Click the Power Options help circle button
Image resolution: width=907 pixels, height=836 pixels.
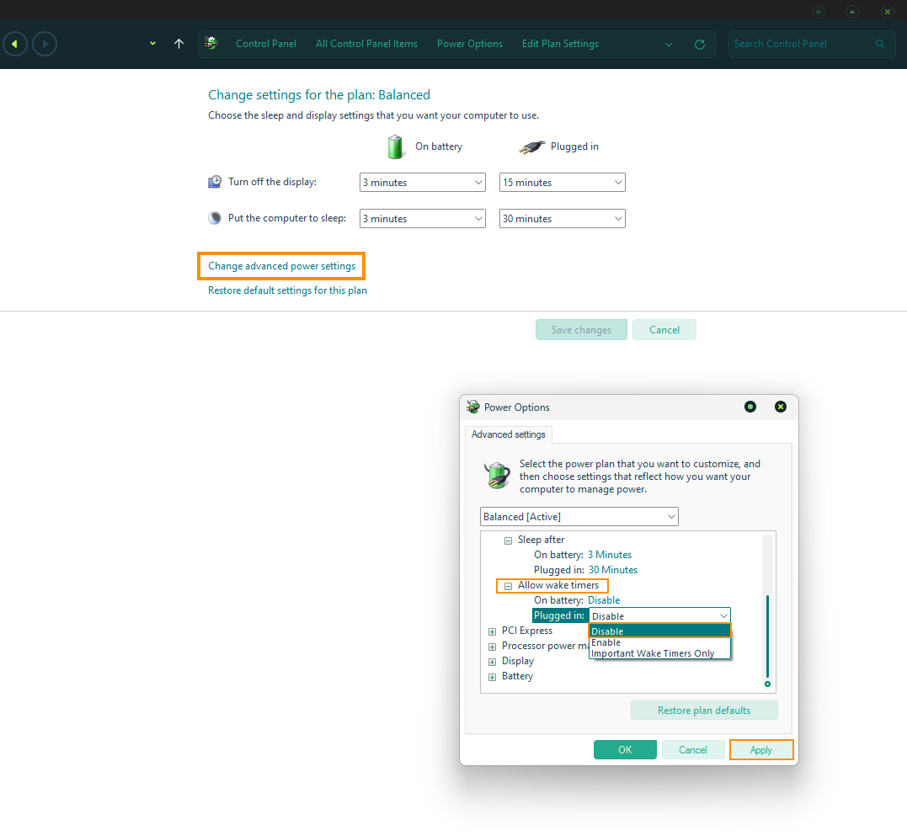click(750, 407)
